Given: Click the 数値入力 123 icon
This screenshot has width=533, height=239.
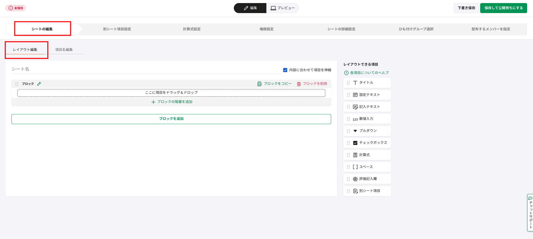Looking at the screenshot, I should [x=355, y=119].
